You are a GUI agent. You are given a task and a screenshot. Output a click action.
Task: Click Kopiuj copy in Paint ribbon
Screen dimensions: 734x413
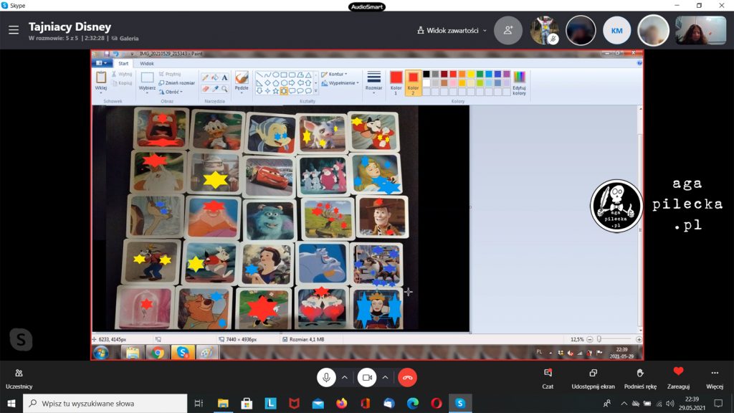coord(122,83)
